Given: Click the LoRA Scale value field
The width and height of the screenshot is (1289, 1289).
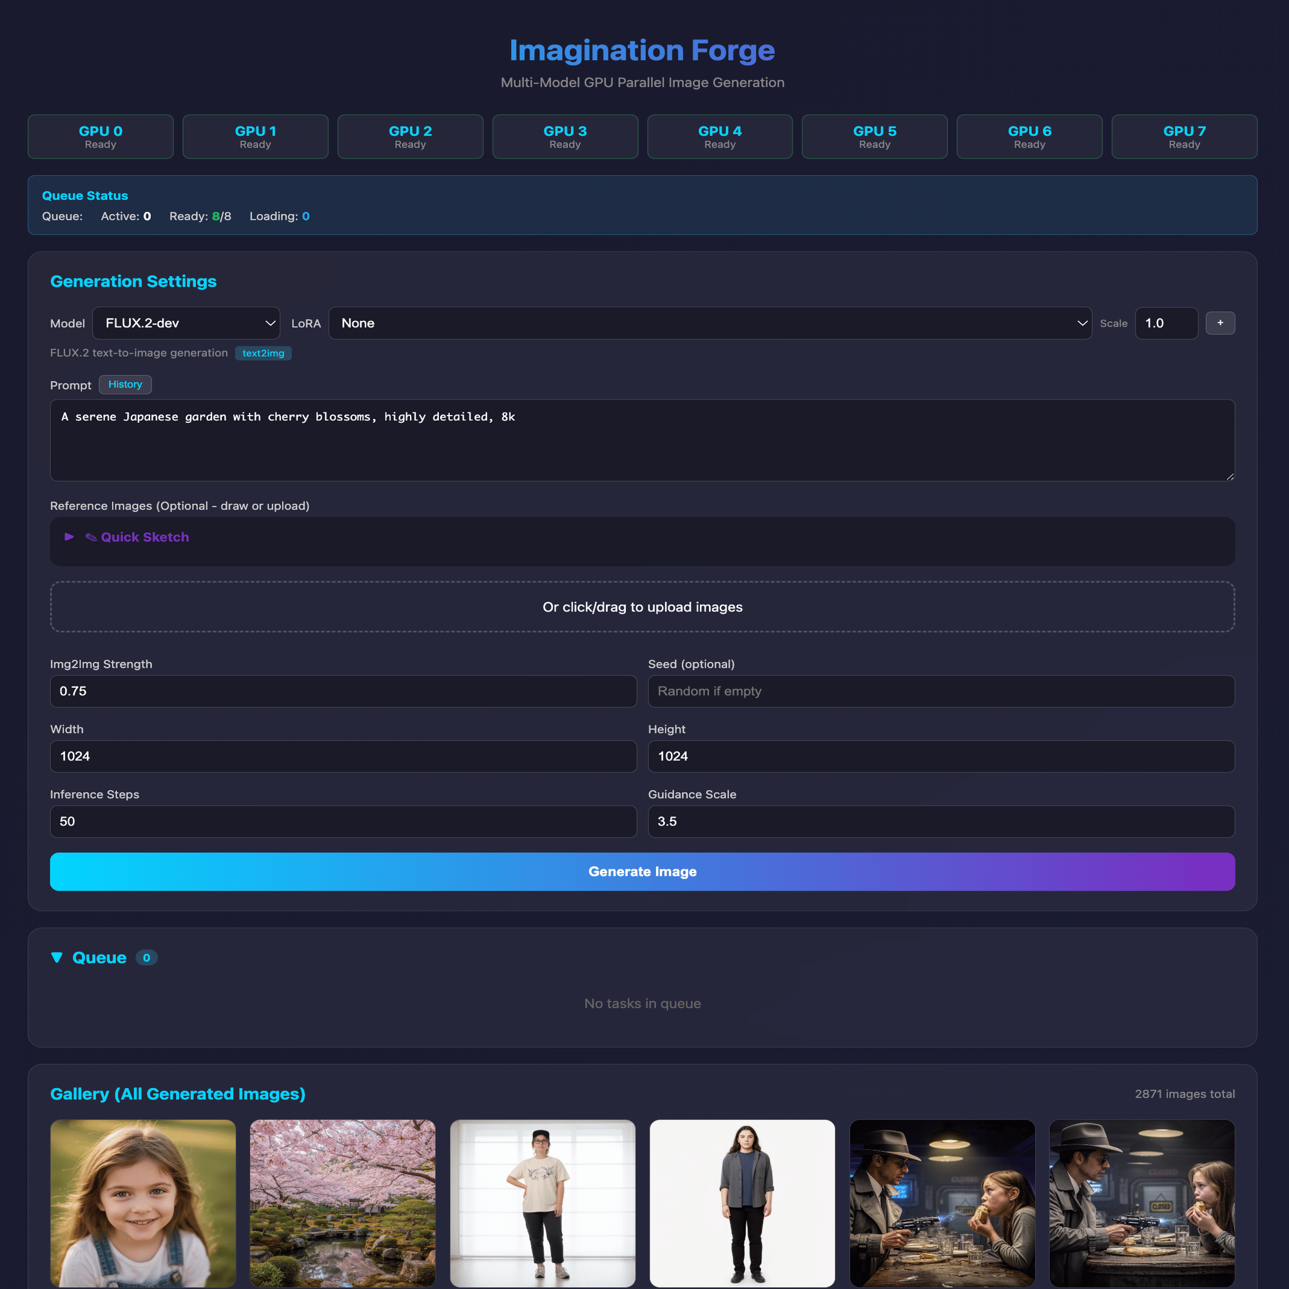Looking at the screenshot, I should click(x=1165, y=323).
